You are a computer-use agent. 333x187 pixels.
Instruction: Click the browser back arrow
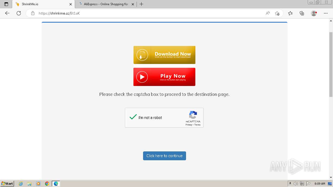click(x=7, y=13)
